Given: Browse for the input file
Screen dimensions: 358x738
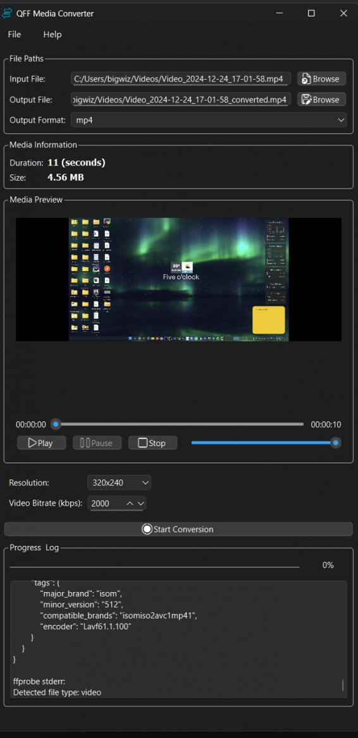Looking at the screenshot, I should tap(321, 78).
